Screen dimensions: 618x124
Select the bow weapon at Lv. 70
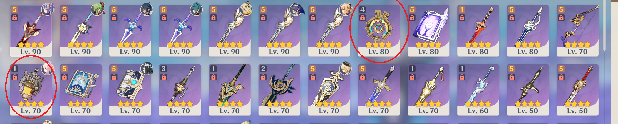point(577,31)
